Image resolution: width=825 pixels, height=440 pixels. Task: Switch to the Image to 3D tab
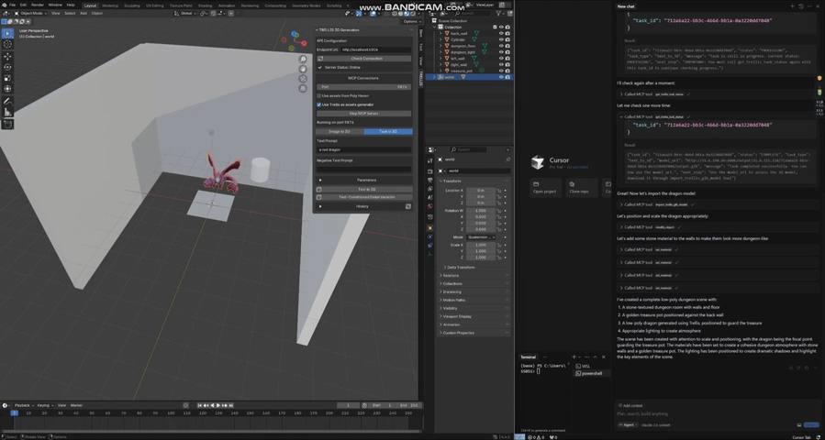(x=340, y=131)
